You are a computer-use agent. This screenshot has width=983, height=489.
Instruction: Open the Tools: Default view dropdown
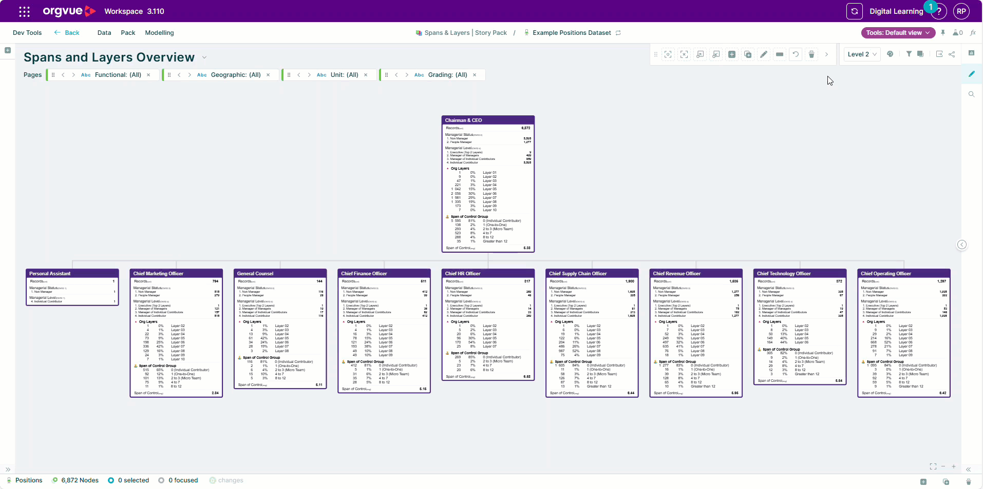[898, 33]
